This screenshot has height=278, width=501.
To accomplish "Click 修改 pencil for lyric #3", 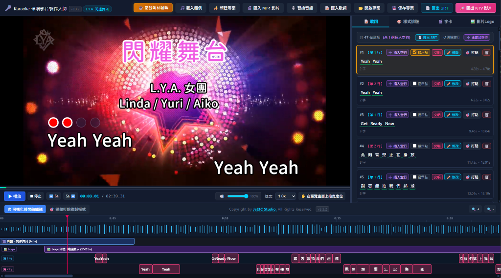I will point(453,115).
